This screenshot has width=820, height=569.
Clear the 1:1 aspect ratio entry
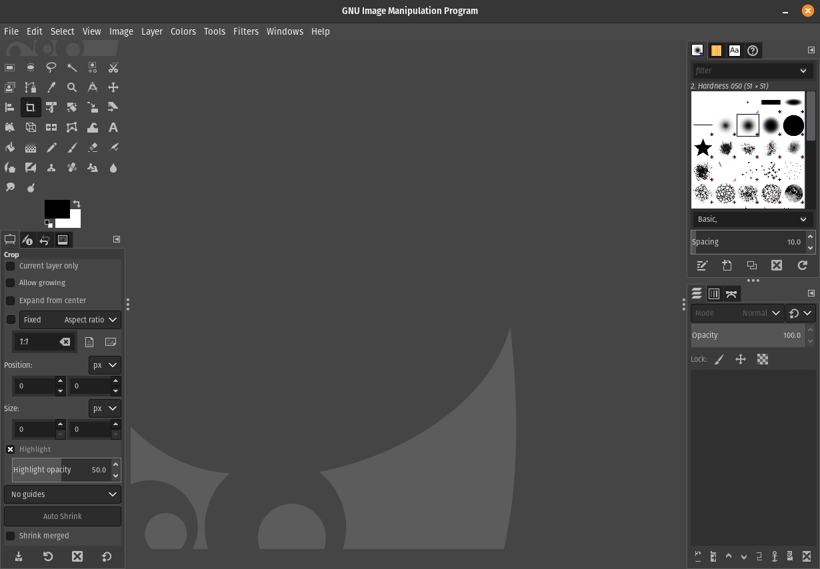[x=65, y=342]
